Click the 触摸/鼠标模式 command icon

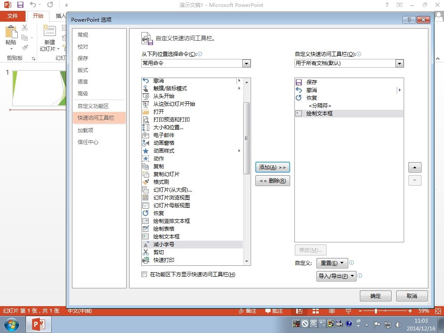tap(146, 88)
